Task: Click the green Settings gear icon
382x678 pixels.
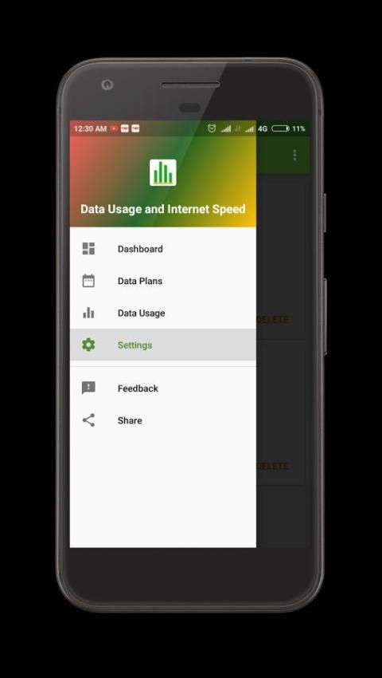Action: pyautogui.click(x=88, y=345)
